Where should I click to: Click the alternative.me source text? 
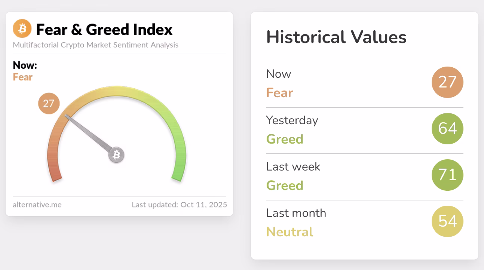click(37, 205)
